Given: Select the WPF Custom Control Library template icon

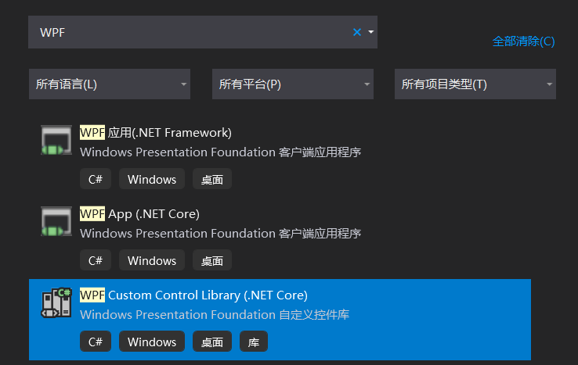Looking at the screenshot, I should [56, 302].
